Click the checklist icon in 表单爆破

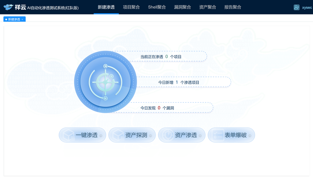point(217,135)
